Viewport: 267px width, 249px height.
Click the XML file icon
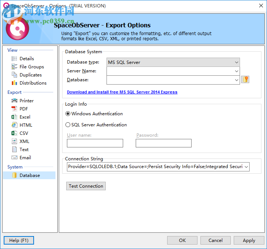tap(14, 141)
